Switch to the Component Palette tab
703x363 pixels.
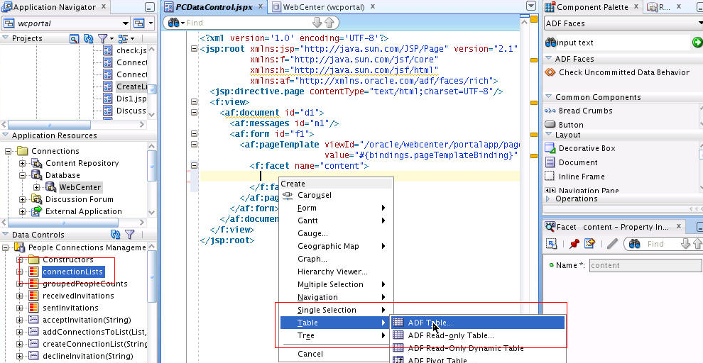coord(593,7)
